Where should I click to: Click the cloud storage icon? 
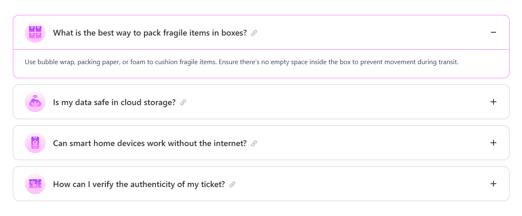(x=35, y=102)
